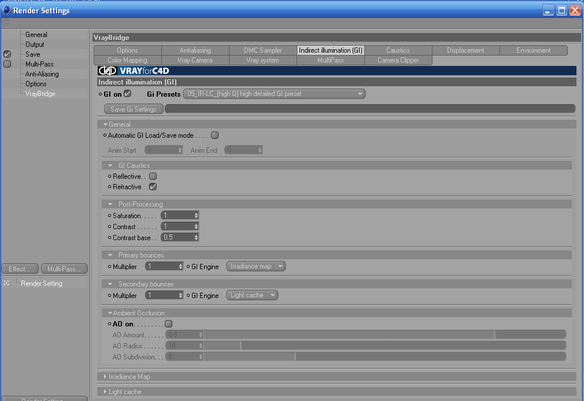This screenshot has height=401, width=584.
Task: Open the Vray Camera tab
Action: click(x=195, y=60)
